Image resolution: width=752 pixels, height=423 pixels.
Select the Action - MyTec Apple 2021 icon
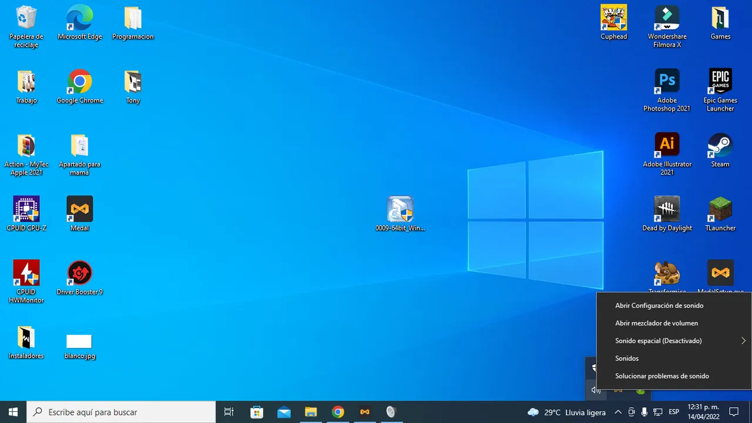(x=26, y=155)
